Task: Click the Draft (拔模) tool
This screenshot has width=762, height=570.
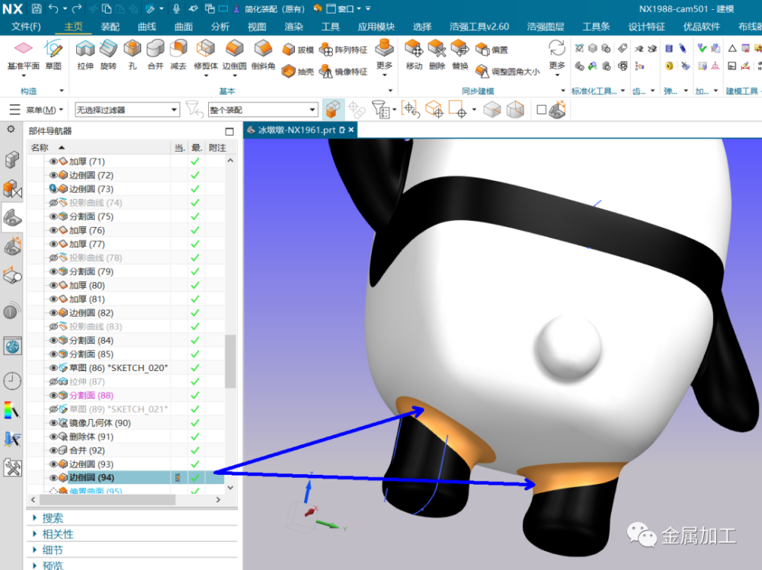Action: pos(298,50)
